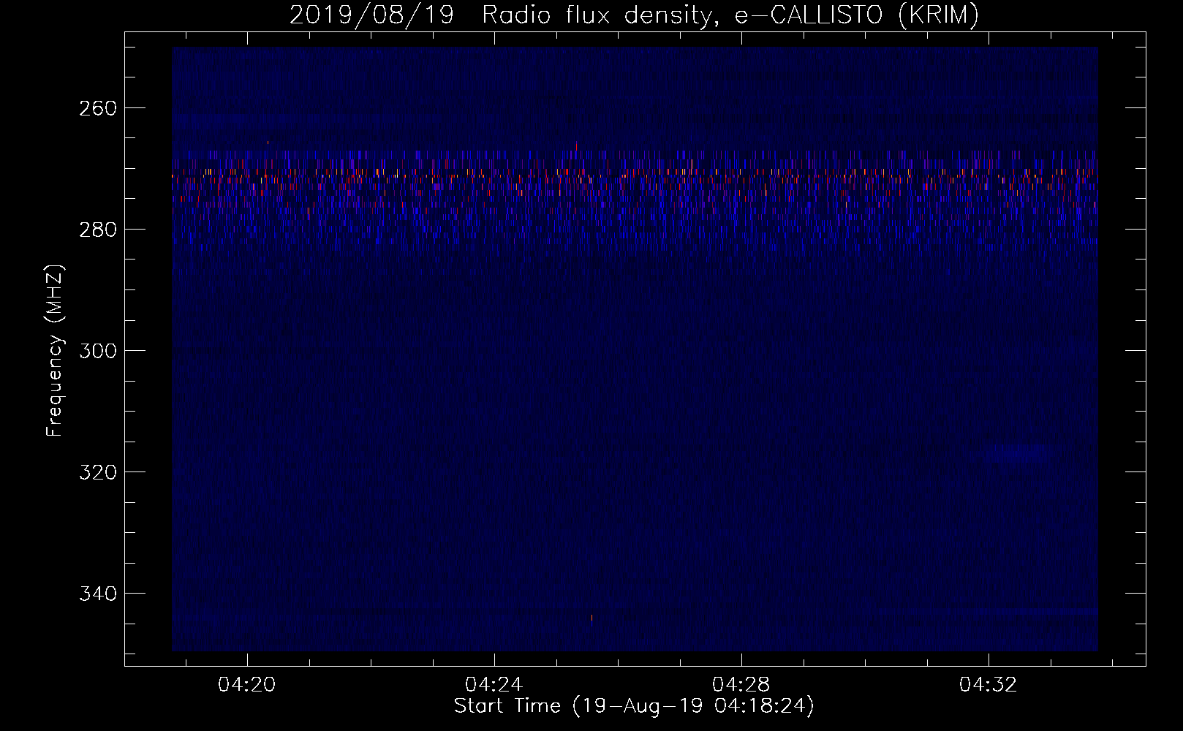Screen dimensions: 1183x731
Task: Click the 04:24 time tick label
Action: click(x=495, y=685)
